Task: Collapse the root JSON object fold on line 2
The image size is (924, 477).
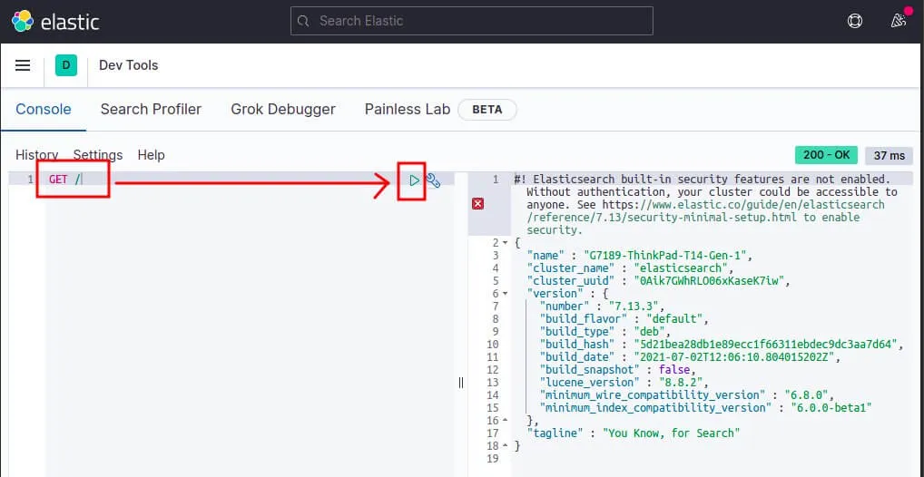Action: [505, 243]
